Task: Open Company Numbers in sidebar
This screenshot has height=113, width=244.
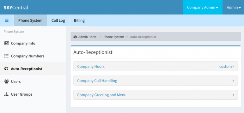Action: pyautogui.click(x=33, y=56)
